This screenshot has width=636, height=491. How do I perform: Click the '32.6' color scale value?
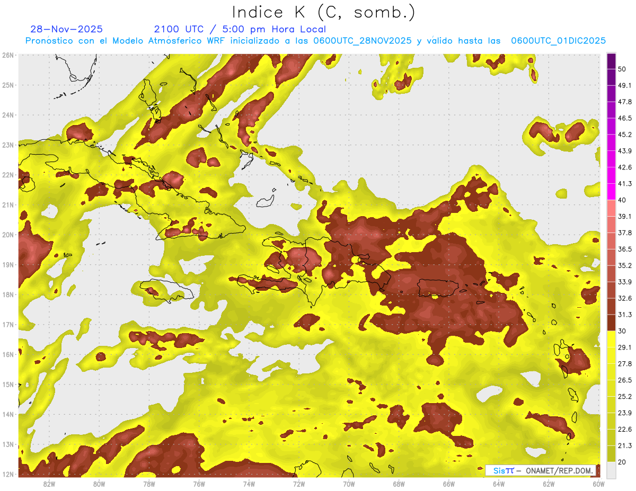[x=624, y=298]
